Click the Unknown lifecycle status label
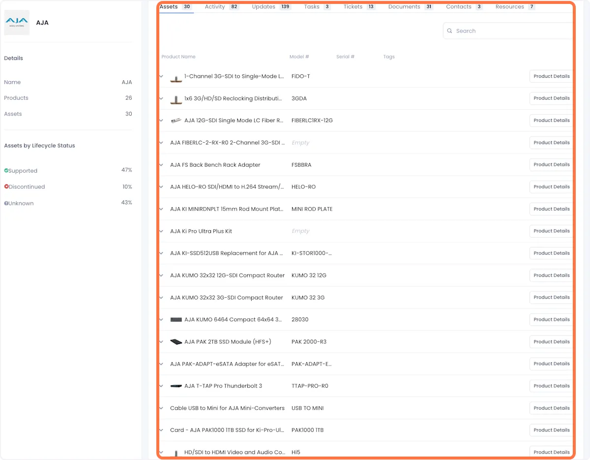The width and height of the screenshot is (590, 460). 21,203
